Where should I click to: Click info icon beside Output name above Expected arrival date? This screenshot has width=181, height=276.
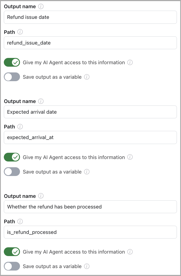tap(41, 101)
